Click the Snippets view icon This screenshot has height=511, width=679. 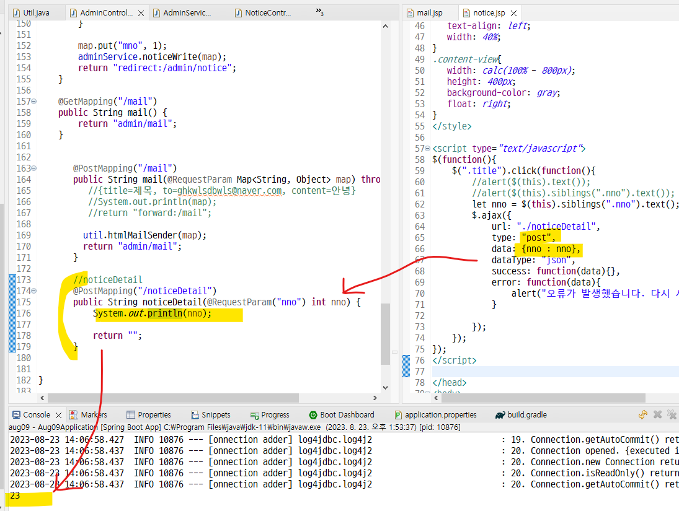pos(195,415)
